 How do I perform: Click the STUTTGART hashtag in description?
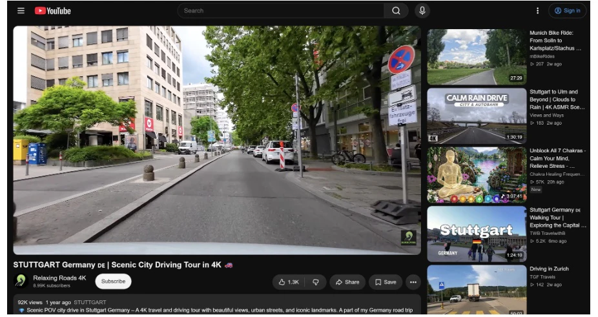[x=90, y=302]
